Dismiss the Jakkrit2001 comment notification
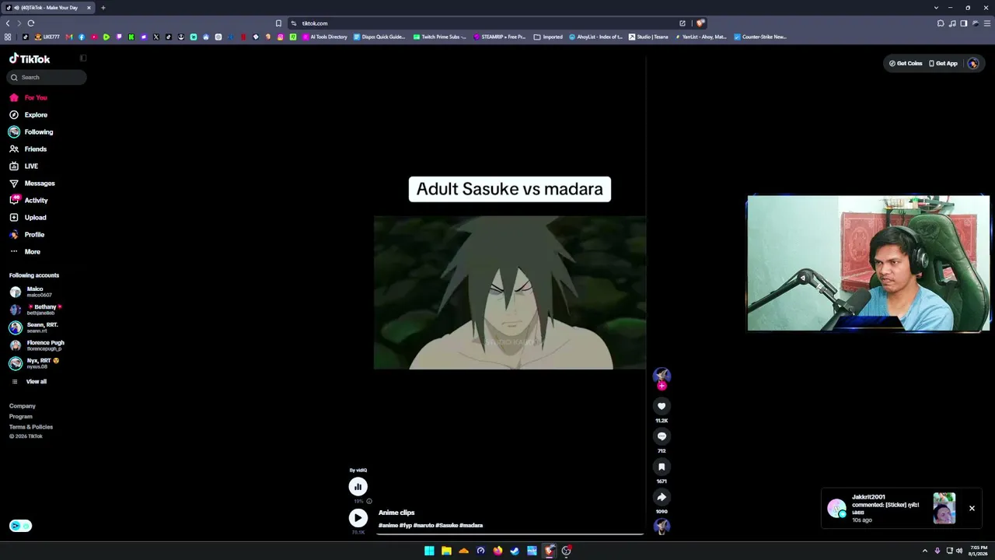The height and width of the screenshot is (560, 995). point(972,509)
